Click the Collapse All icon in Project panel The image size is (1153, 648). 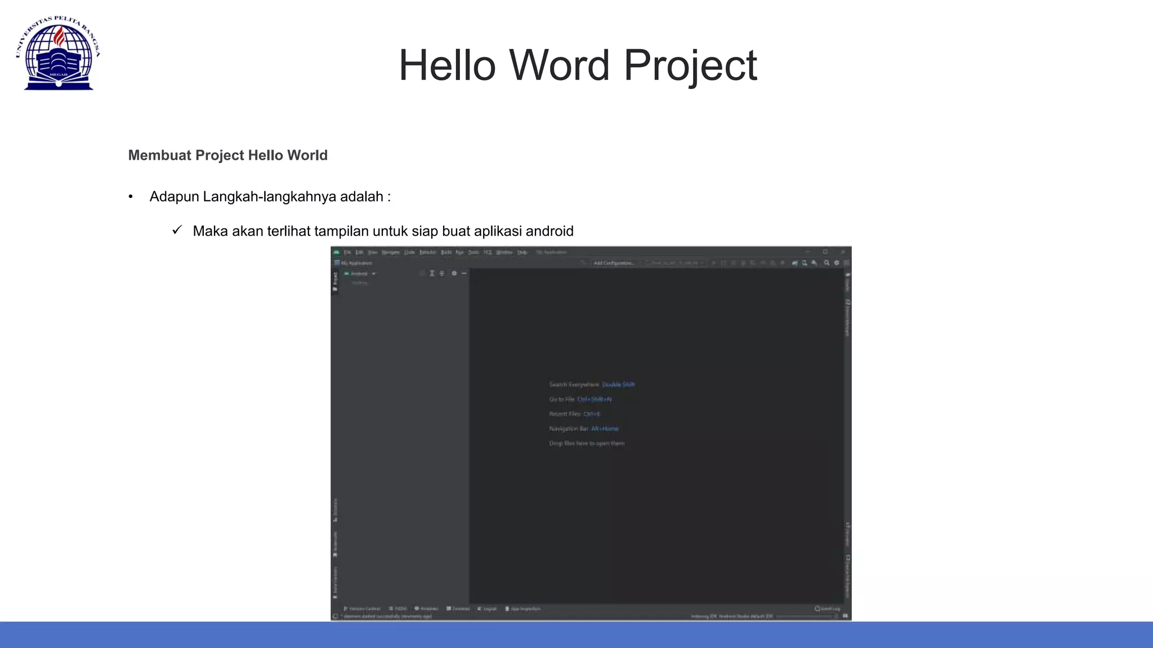point(442,273)
